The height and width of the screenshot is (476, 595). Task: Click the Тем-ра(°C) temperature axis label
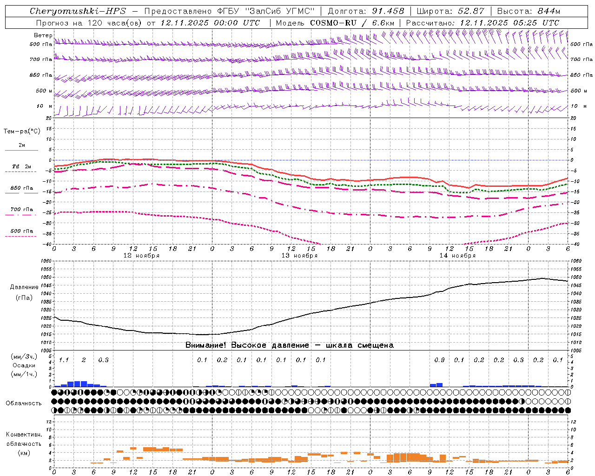tap(22, 132)
